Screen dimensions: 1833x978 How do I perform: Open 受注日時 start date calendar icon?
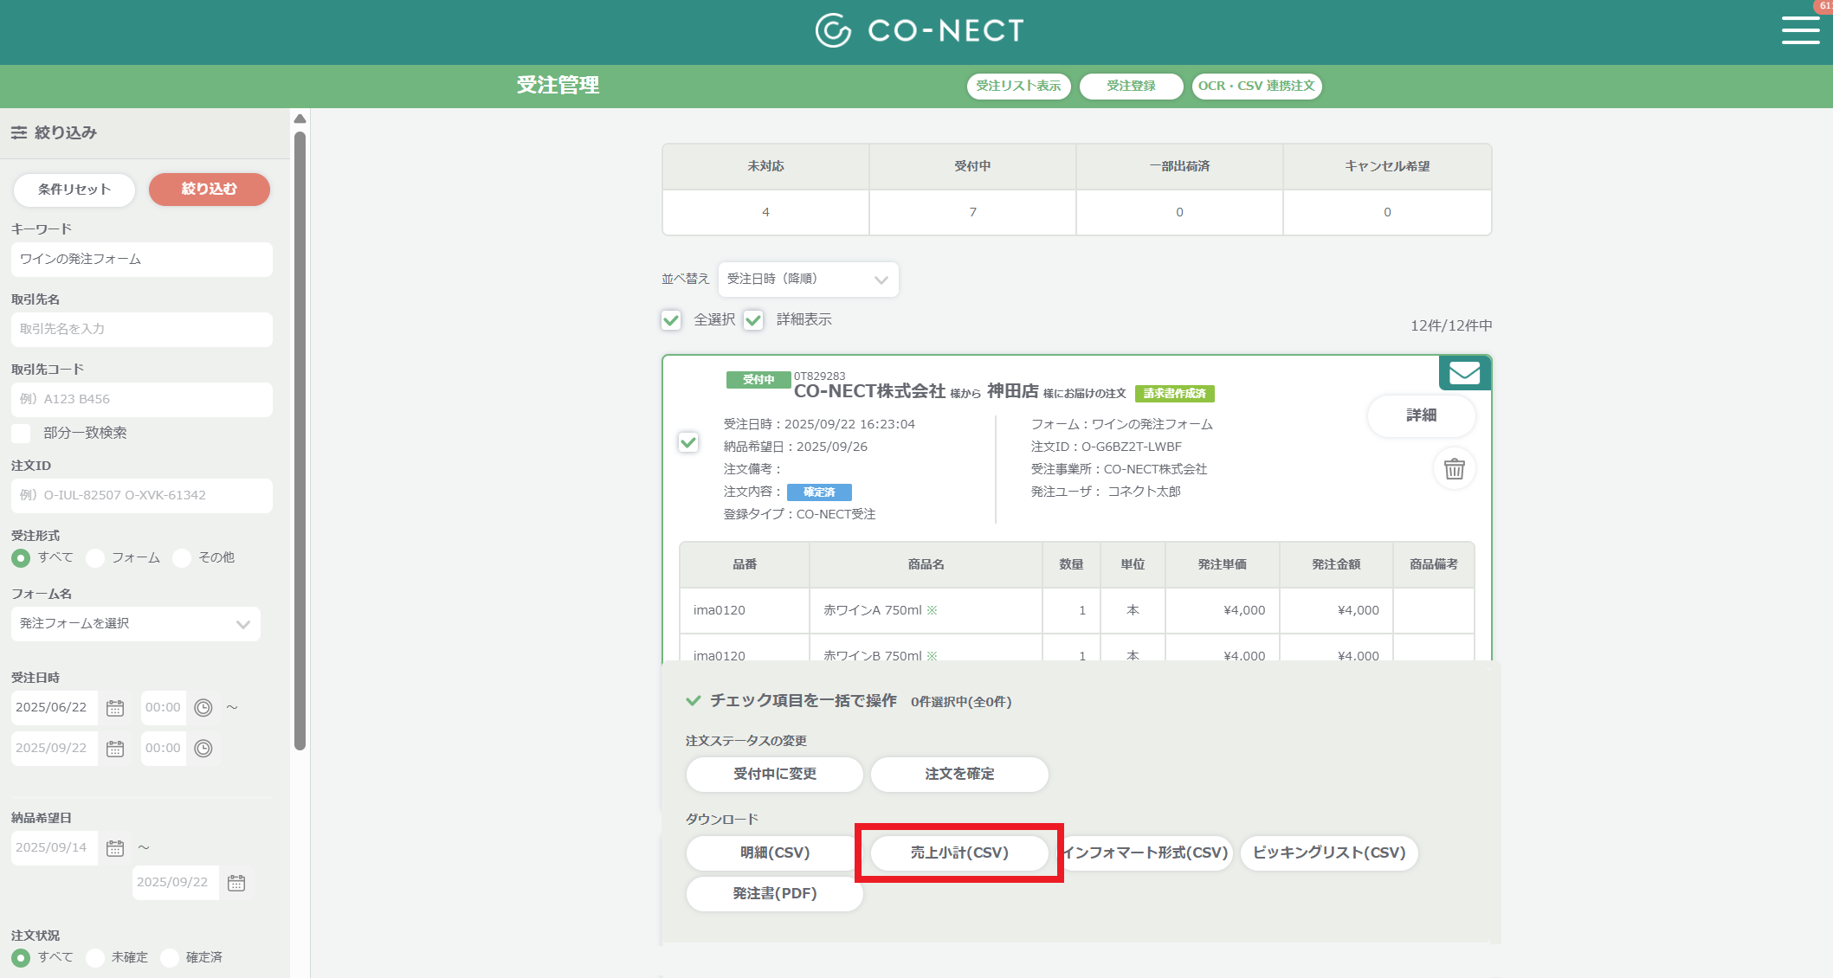tap(115, 708)
